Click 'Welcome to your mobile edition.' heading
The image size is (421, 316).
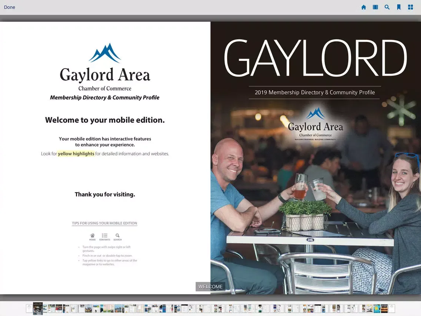pos(105,120)
